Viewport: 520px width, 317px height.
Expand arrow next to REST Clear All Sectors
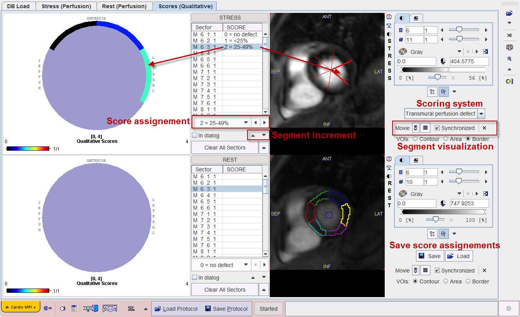tap(264, 290)
